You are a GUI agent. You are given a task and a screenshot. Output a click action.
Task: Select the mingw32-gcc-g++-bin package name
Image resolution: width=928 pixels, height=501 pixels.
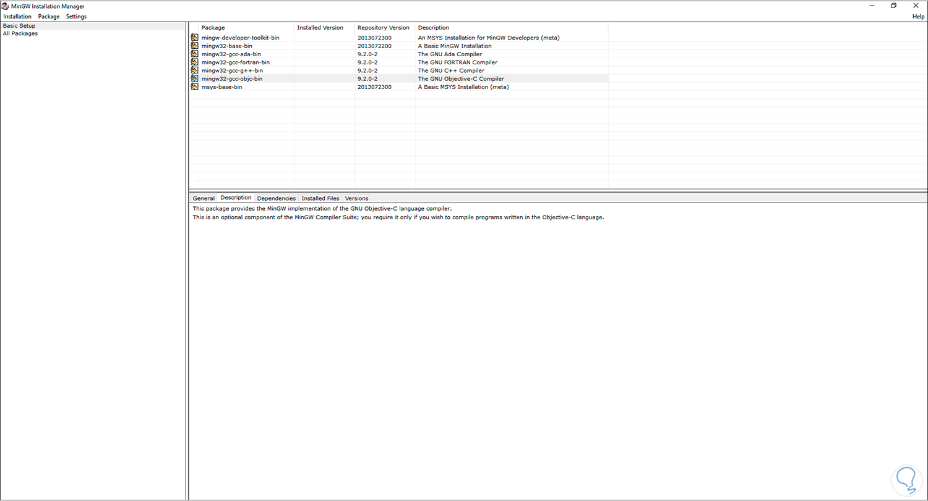[x=232, y=70]
